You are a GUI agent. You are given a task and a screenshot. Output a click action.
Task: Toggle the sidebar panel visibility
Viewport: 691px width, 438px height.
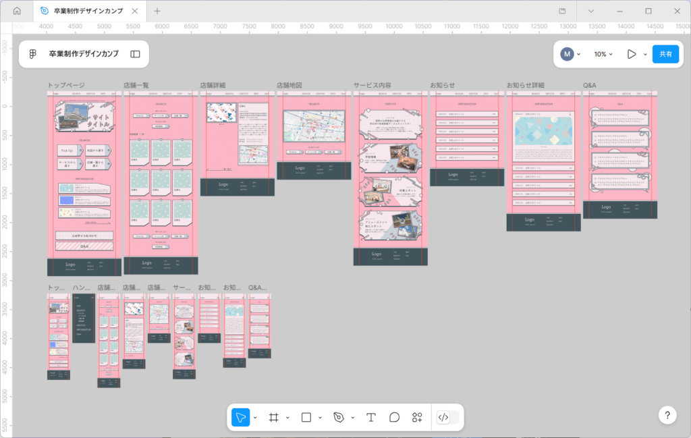click(135, 54)
